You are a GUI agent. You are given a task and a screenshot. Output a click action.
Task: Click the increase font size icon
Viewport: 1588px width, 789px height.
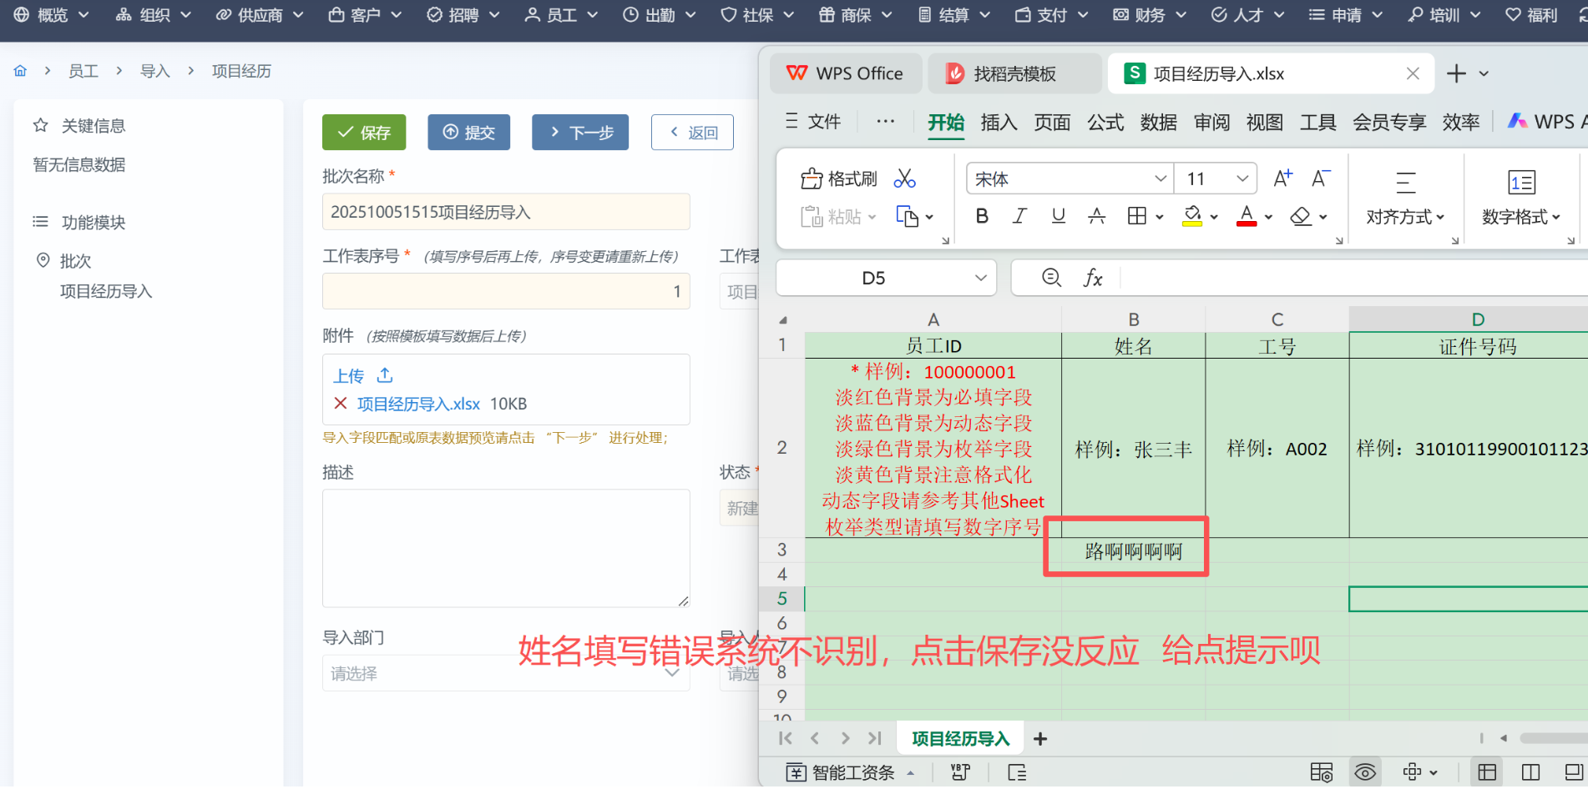click(x=1282, y=178)
